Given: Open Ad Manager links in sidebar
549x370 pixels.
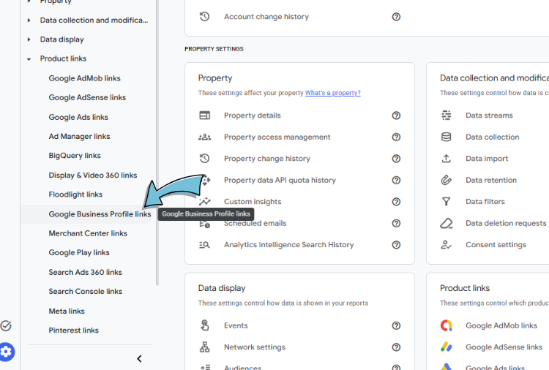Looking at the screenshot, I should (79, 137).
